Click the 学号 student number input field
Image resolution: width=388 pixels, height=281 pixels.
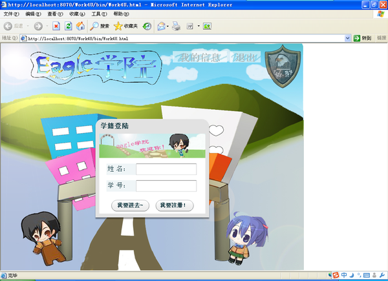pyautogui.click(x=166, y=186)
